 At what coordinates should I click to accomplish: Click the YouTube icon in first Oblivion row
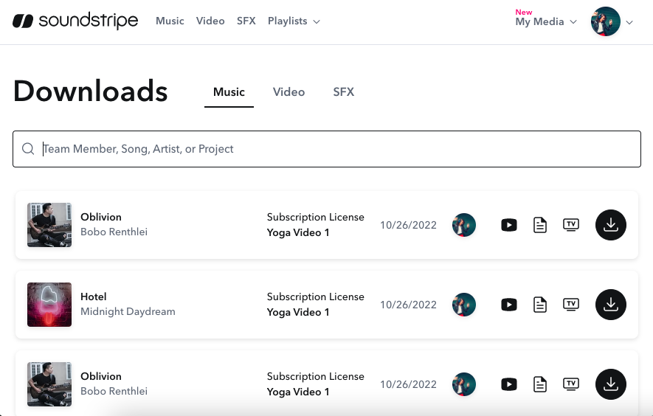click(509, 225)
